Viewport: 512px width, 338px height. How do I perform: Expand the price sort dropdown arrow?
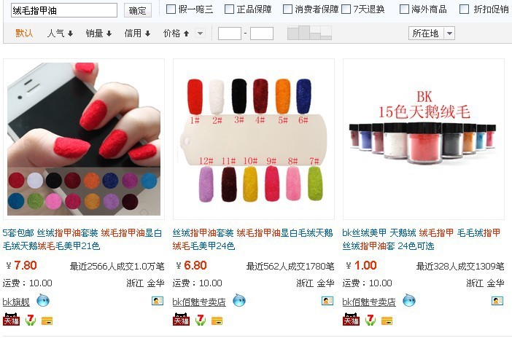pos(200,34)
